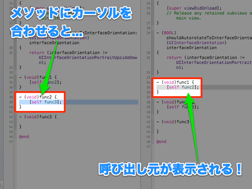
Task: Click line number 34 in right gutter
Action: [148, 82]
